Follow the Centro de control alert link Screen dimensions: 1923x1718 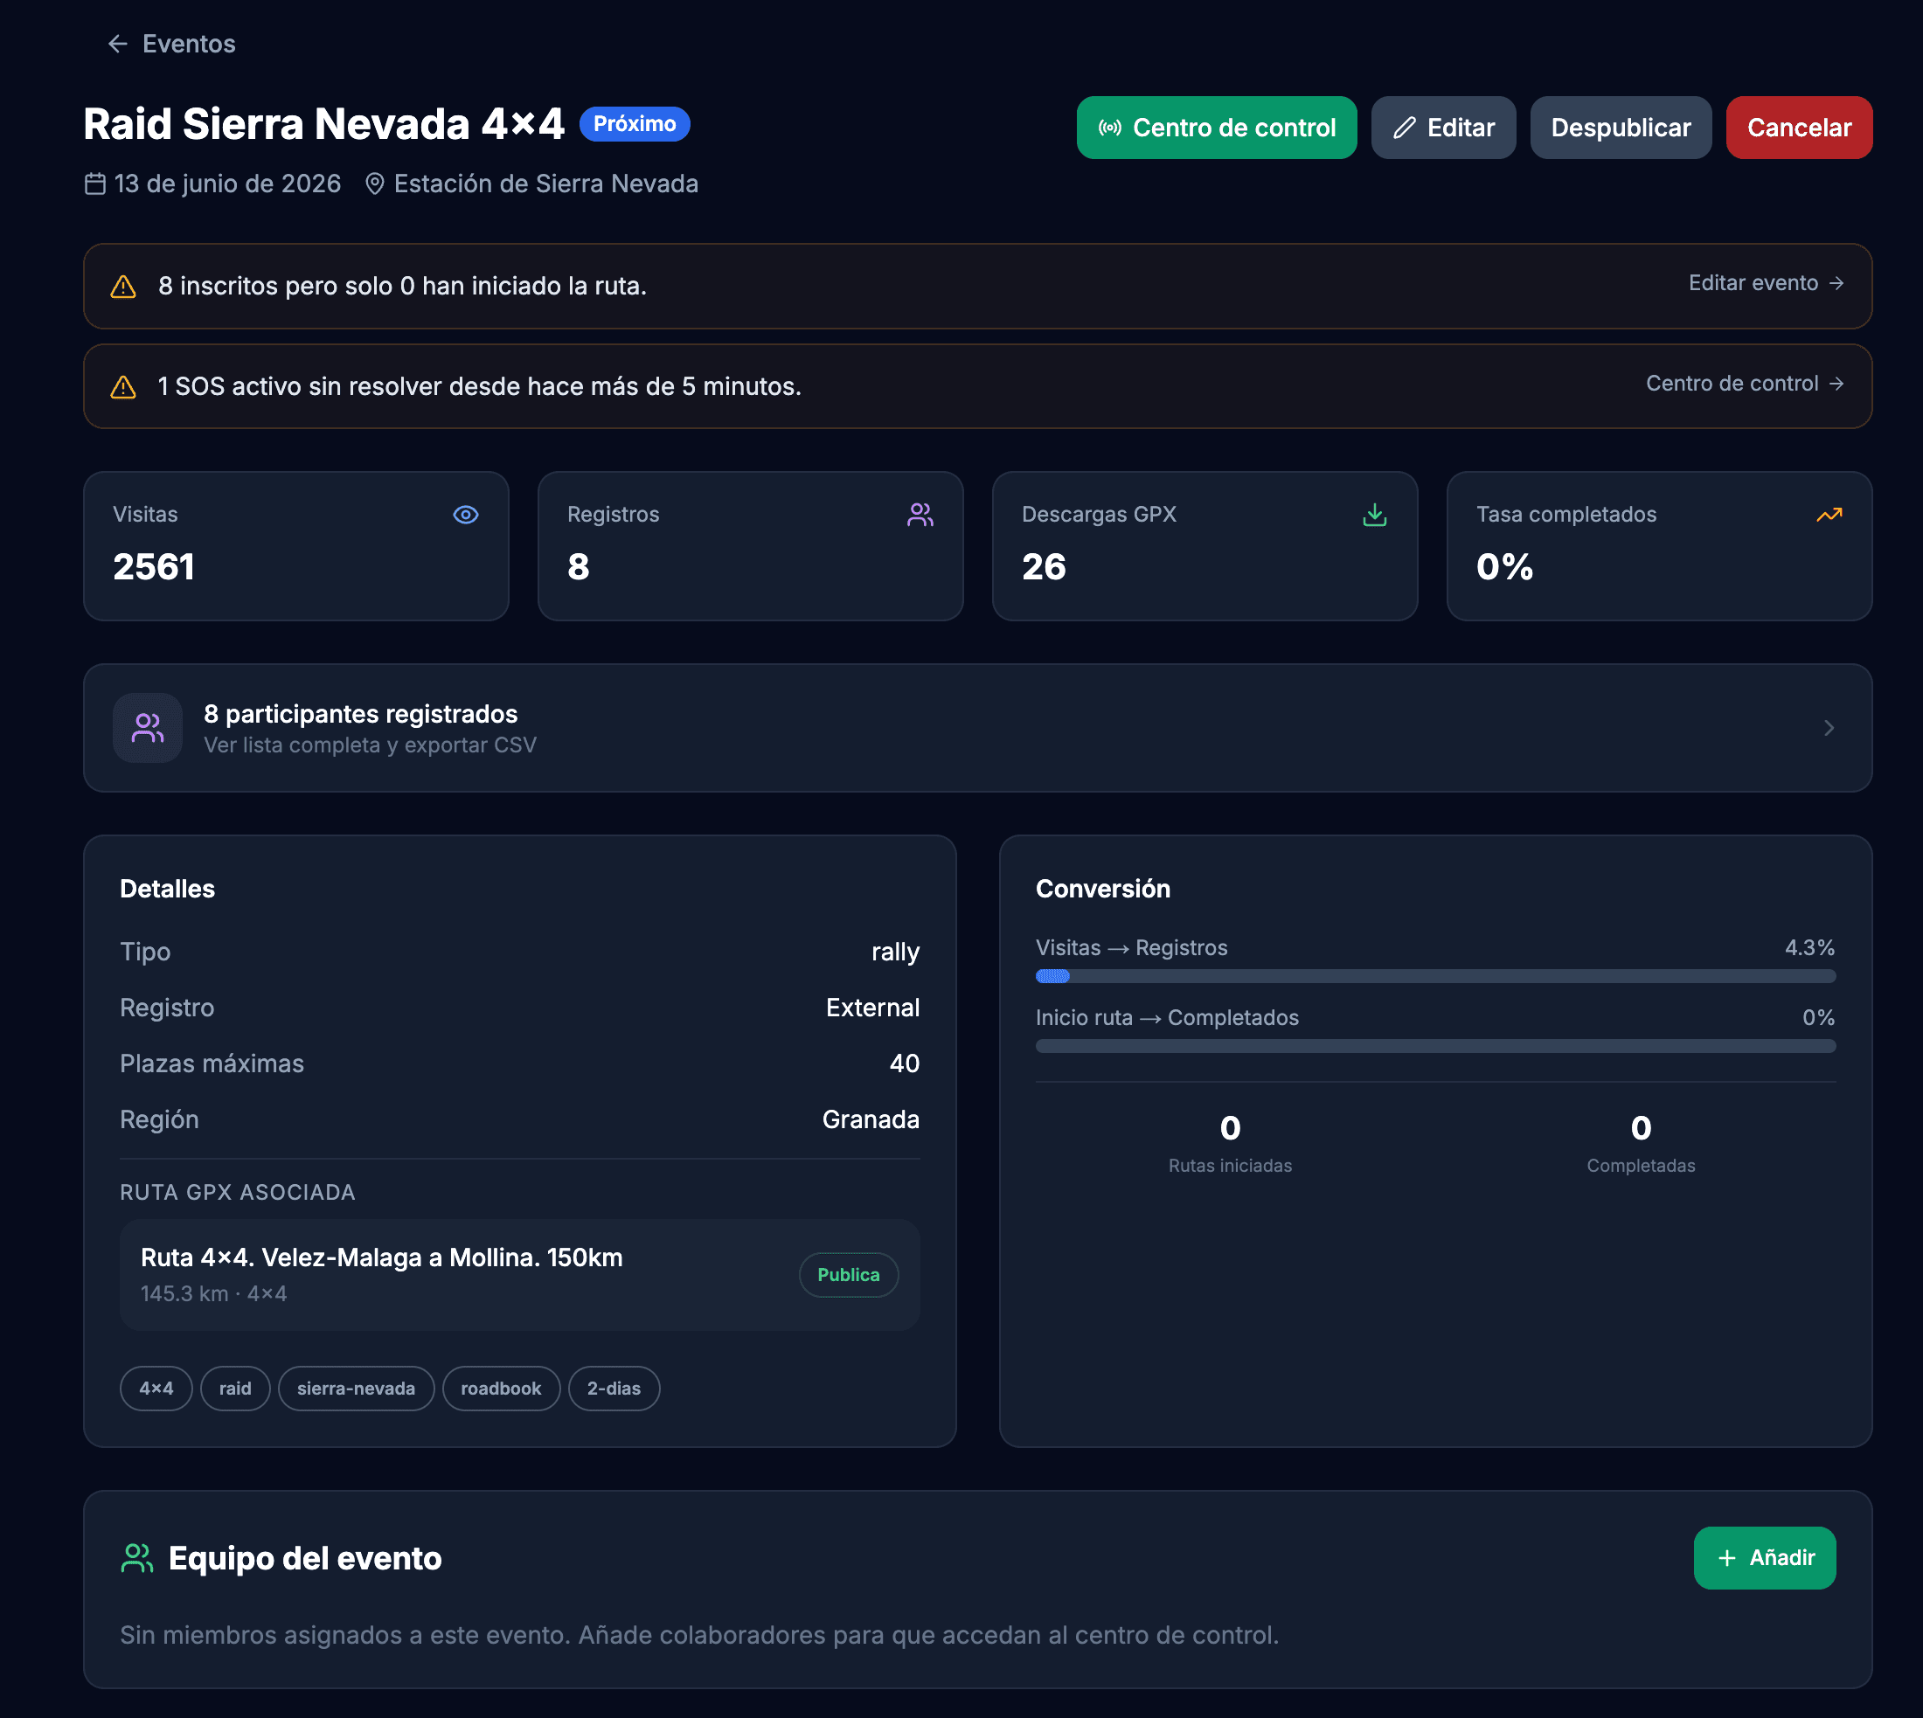1745,384
